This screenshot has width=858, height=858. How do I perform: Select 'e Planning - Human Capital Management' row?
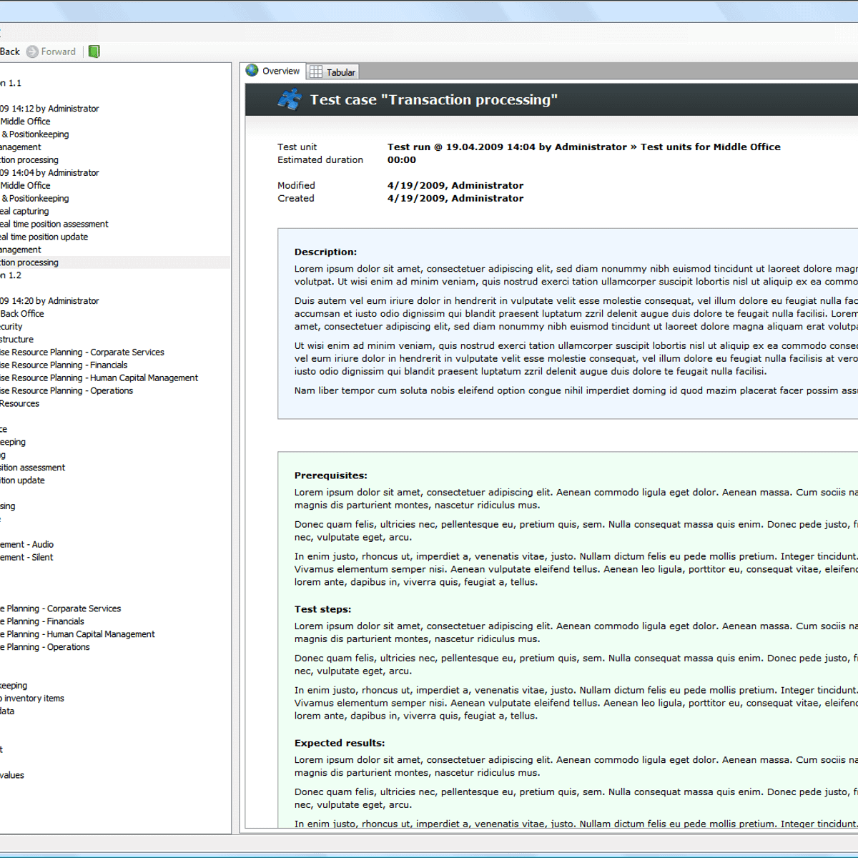pos(77,635)
